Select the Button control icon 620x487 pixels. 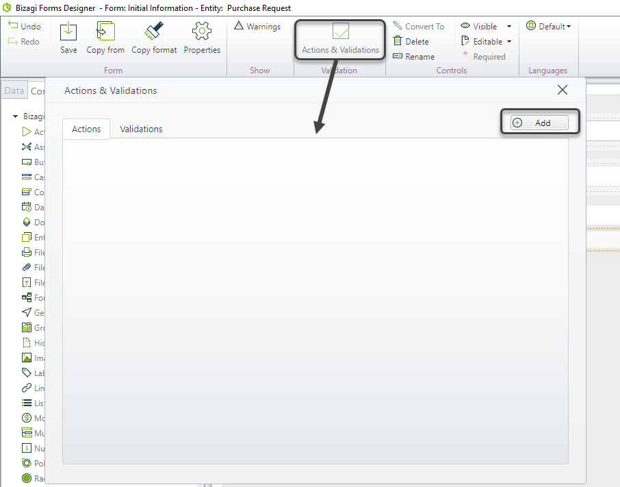point(27,162)
